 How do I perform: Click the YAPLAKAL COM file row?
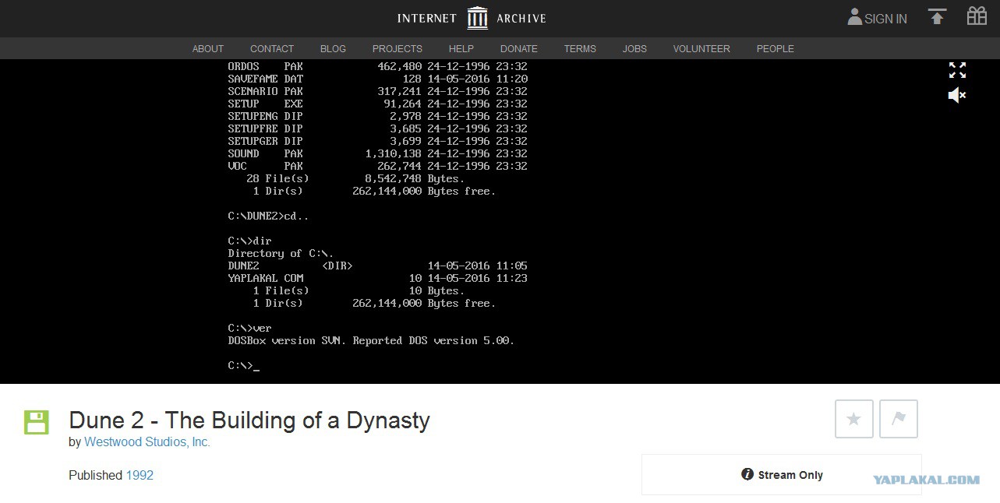(377, 278)
